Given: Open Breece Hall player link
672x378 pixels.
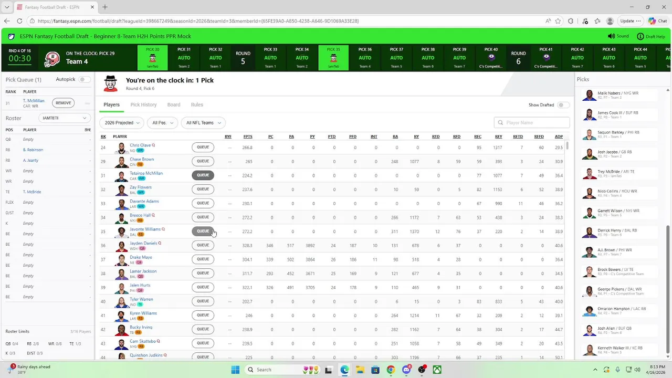Looking at the screenshot, I should 140,215.
